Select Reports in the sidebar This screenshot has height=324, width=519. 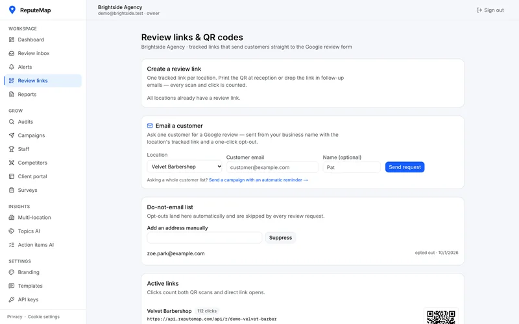pyautogui.click(x=43, y=95)
